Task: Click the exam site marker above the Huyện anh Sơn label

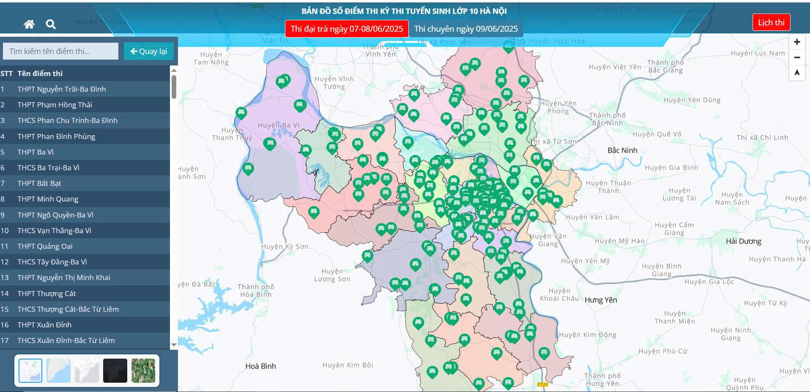Action: (248, 169)
